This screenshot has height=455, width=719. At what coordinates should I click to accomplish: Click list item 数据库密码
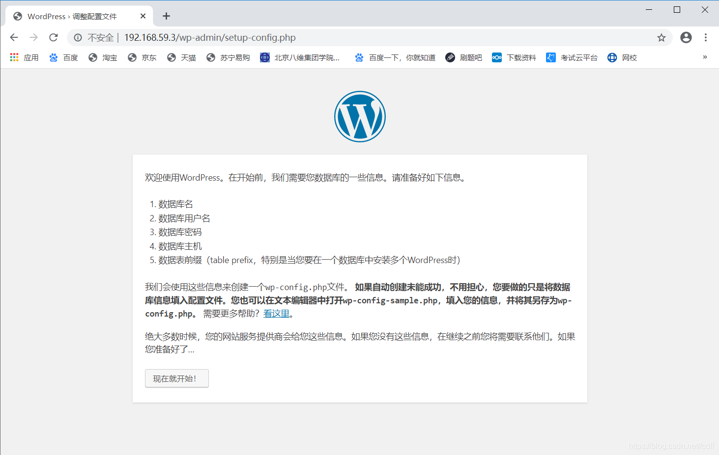coord(180,232)
